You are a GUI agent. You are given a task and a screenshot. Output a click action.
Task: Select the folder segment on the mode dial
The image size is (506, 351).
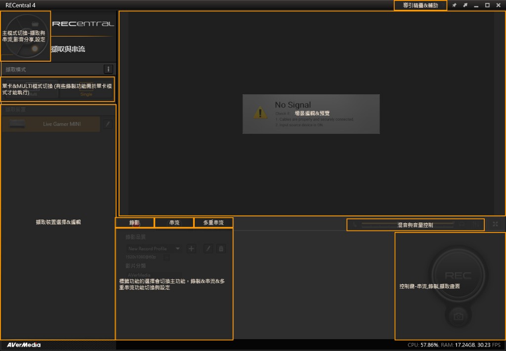coord(35,24)
